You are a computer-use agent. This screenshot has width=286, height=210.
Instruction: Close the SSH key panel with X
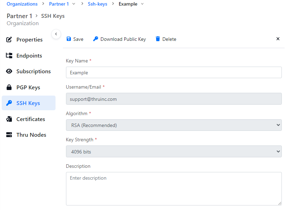tap(278, 39)
